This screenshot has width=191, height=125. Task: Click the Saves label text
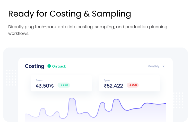click(x=39, y=80)
